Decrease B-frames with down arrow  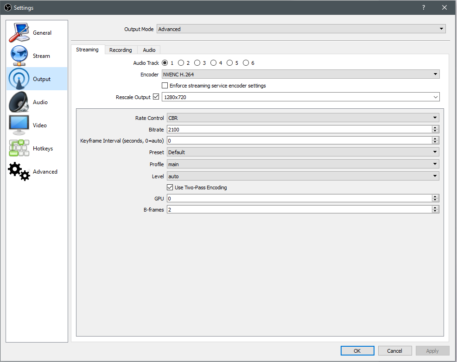[435, 211]
